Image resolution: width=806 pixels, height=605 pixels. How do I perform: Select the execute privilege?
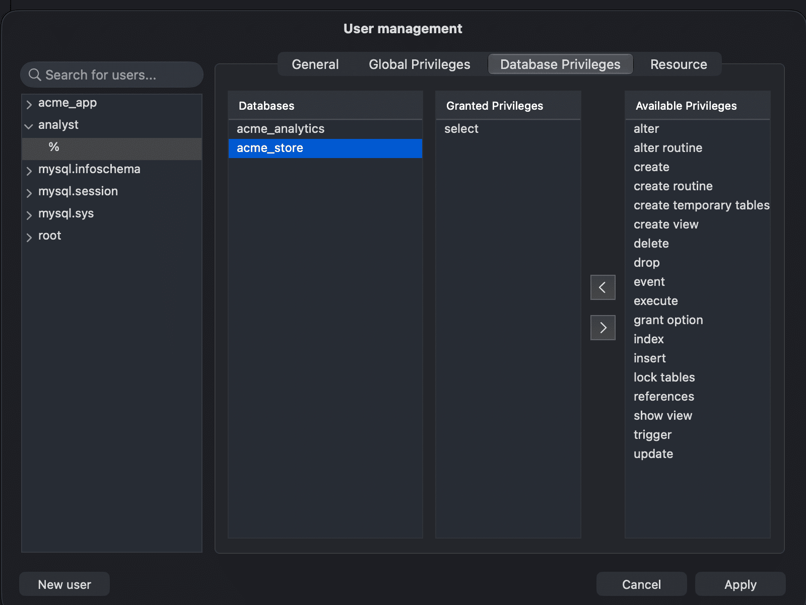(x=698, y=301)
